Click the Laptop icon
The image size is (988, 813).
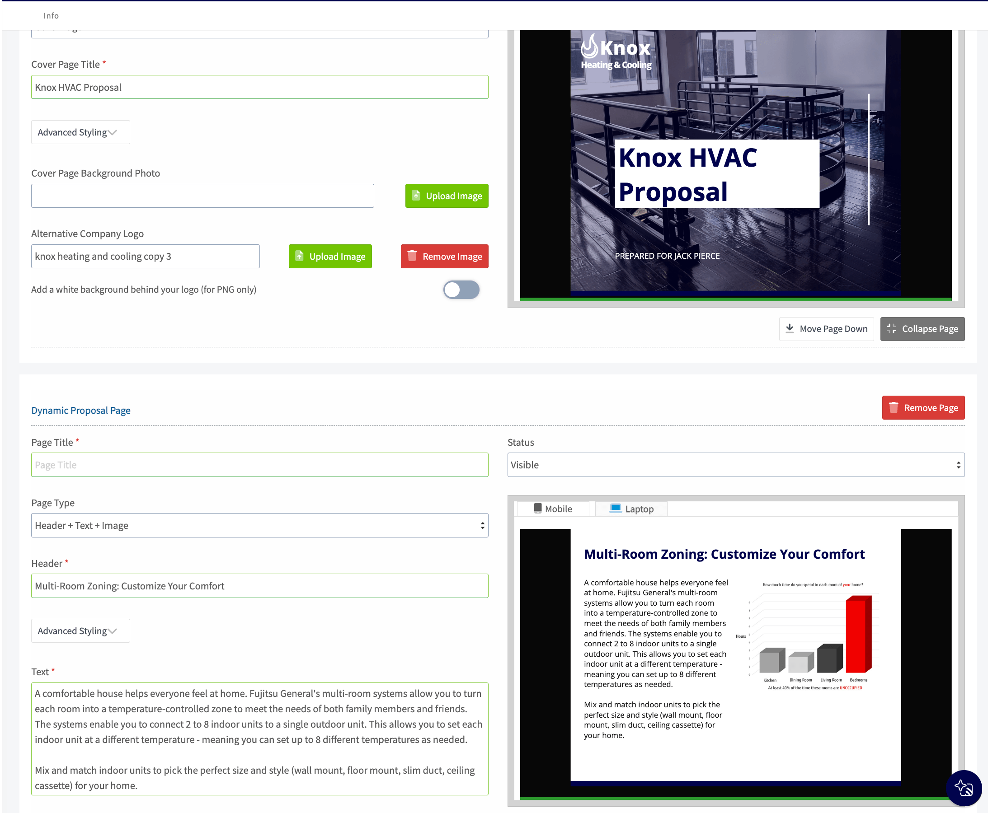(x=616, y=508)
